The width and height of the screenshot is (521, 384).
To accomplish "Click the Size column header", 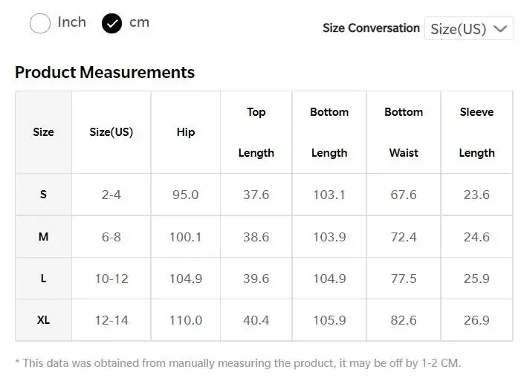I will [43, 132].
